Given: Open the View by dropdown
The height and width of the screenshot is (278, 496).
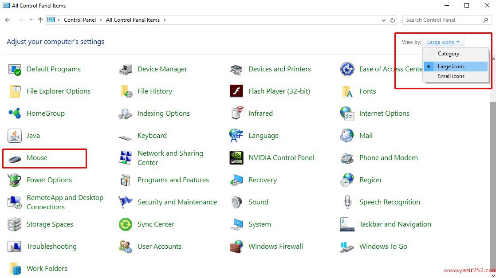Looking at the screenshot, I should [443, 42].
